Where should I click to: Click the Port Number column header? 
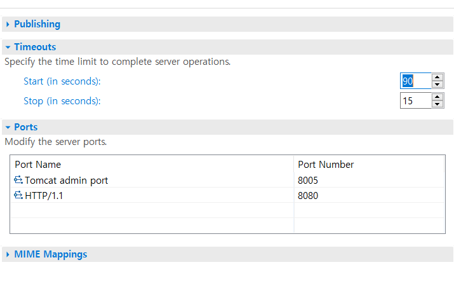tap(326, 164)
